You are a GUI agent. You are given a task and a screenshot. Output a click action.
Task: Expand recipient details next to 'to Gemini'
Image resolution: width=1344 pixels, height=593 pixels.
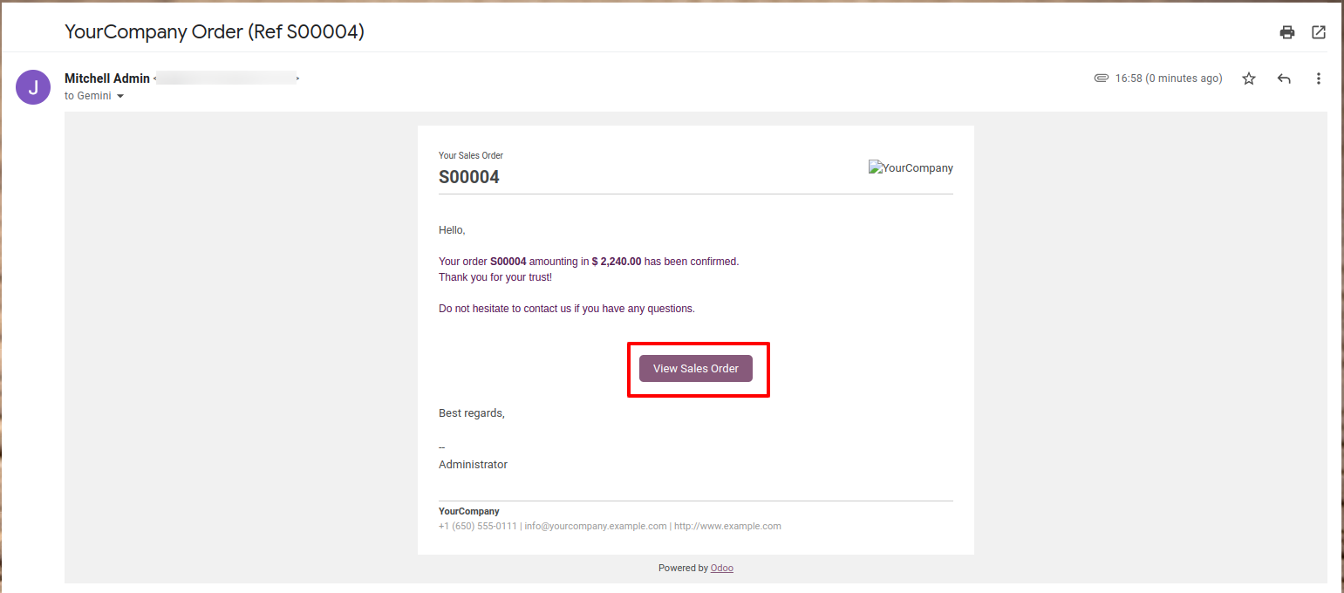120,96
